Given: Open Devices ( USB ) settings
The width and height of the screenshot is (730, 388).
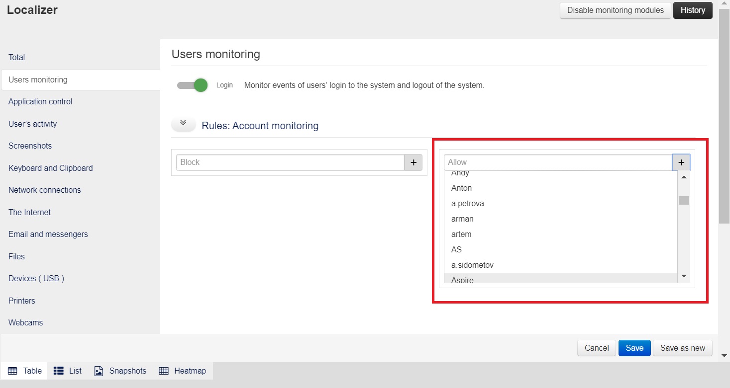Looking at the screenshot, I should coord(36,279).
